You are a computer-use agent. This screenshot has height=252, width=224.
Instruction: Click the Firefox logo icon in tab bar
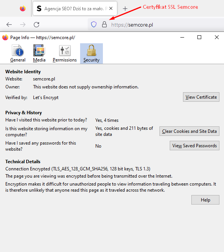click(23, 8)
